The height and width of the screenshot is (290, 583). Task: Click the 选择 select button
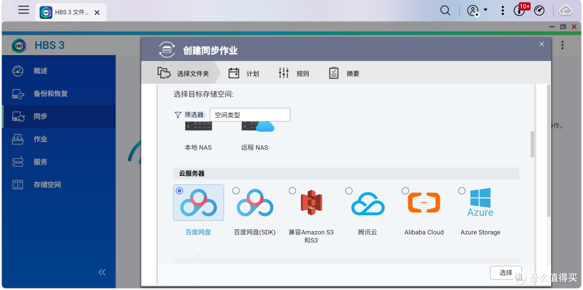[506, 273]
